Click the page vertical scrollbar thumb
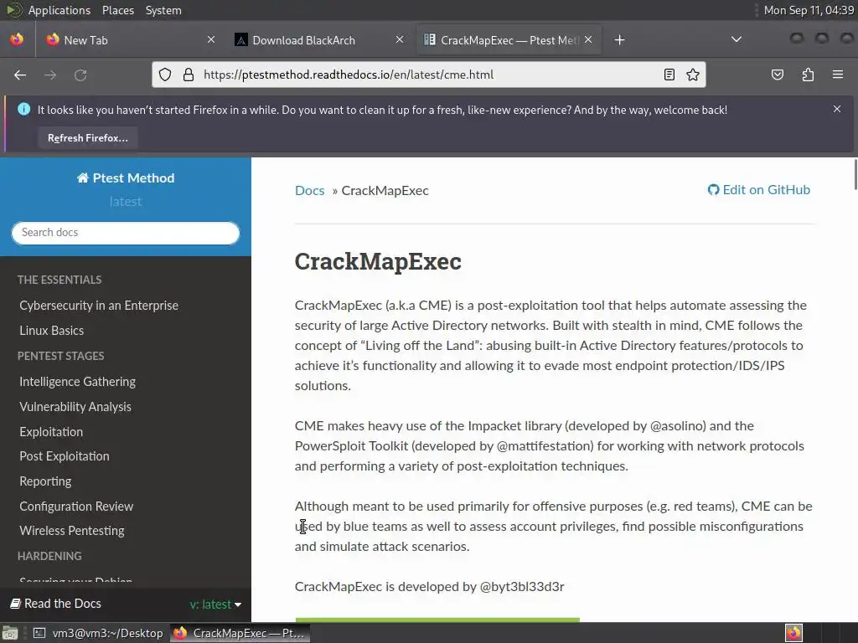The height and width of the screenshot is (643, 858). 855,174
